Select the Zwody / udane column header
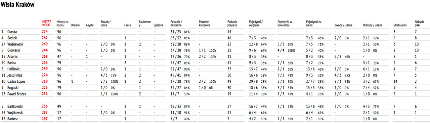Viewport: 430px width, 123px height. (x=344, y=25)
